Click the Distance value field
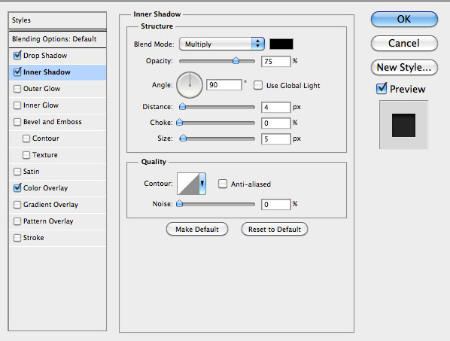 (x=276, y=108)
